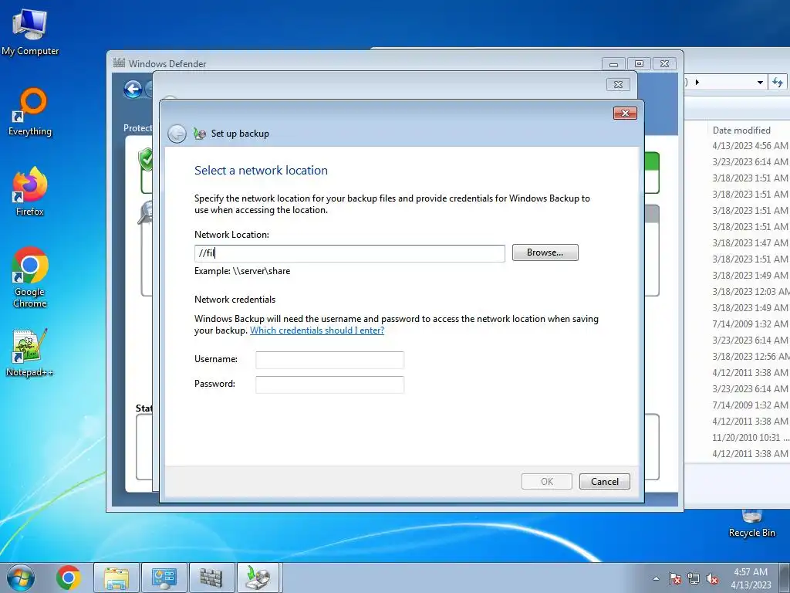Select the row dated 3/18/2023 12:03 AM
This screenshot has height=593, width=790.
pyautogui.click(x=750, y=291)
